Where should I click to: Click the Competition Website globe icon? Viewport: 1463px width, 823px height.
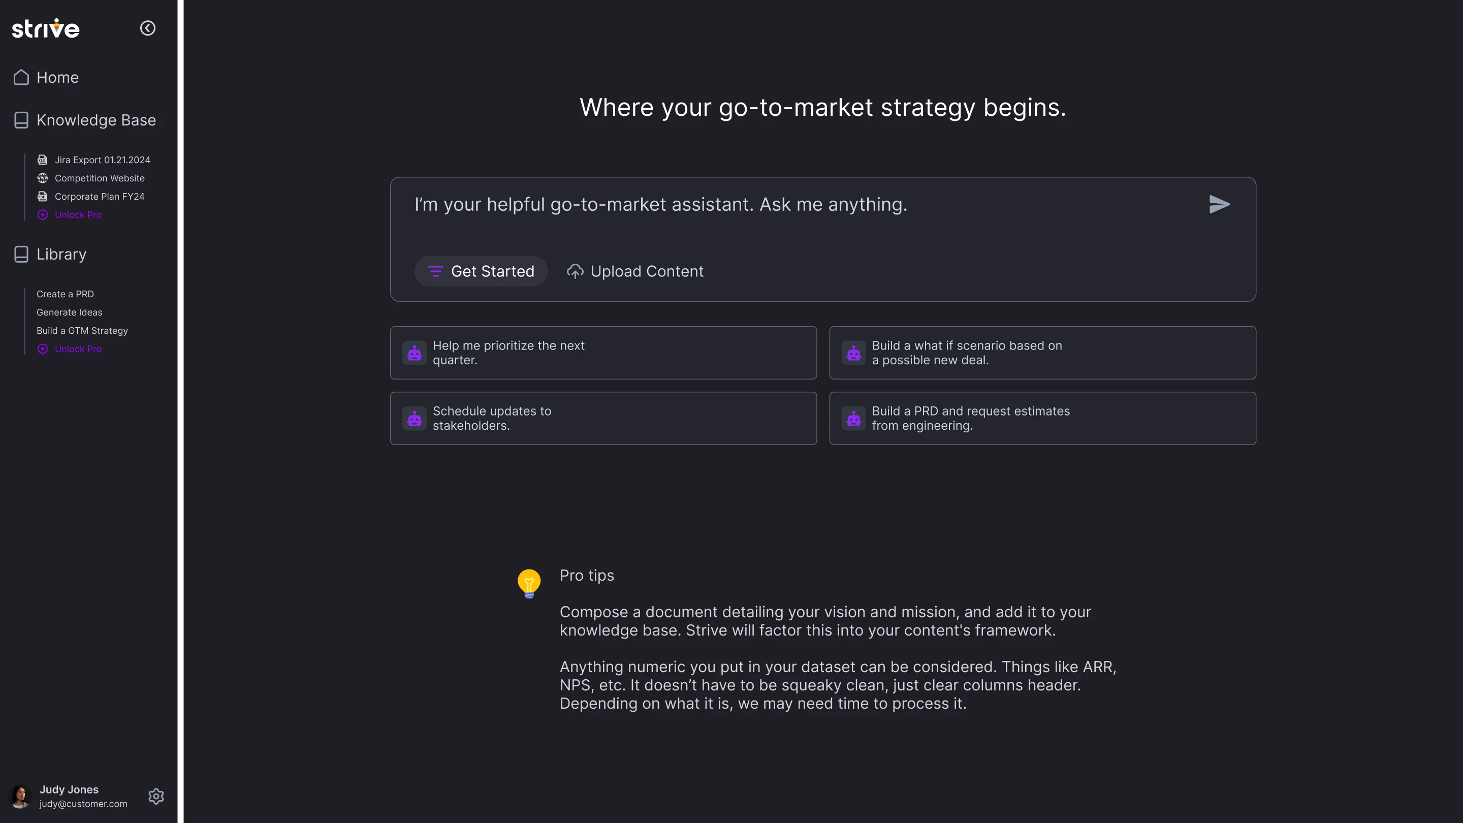click(42, 178)
